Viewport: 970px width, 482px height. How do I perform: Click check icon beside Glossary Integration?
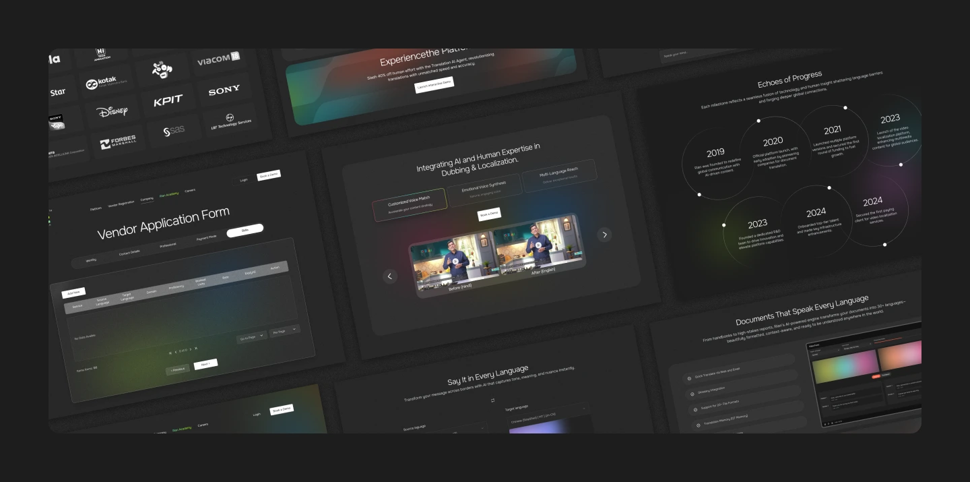[x=692, y=394]
